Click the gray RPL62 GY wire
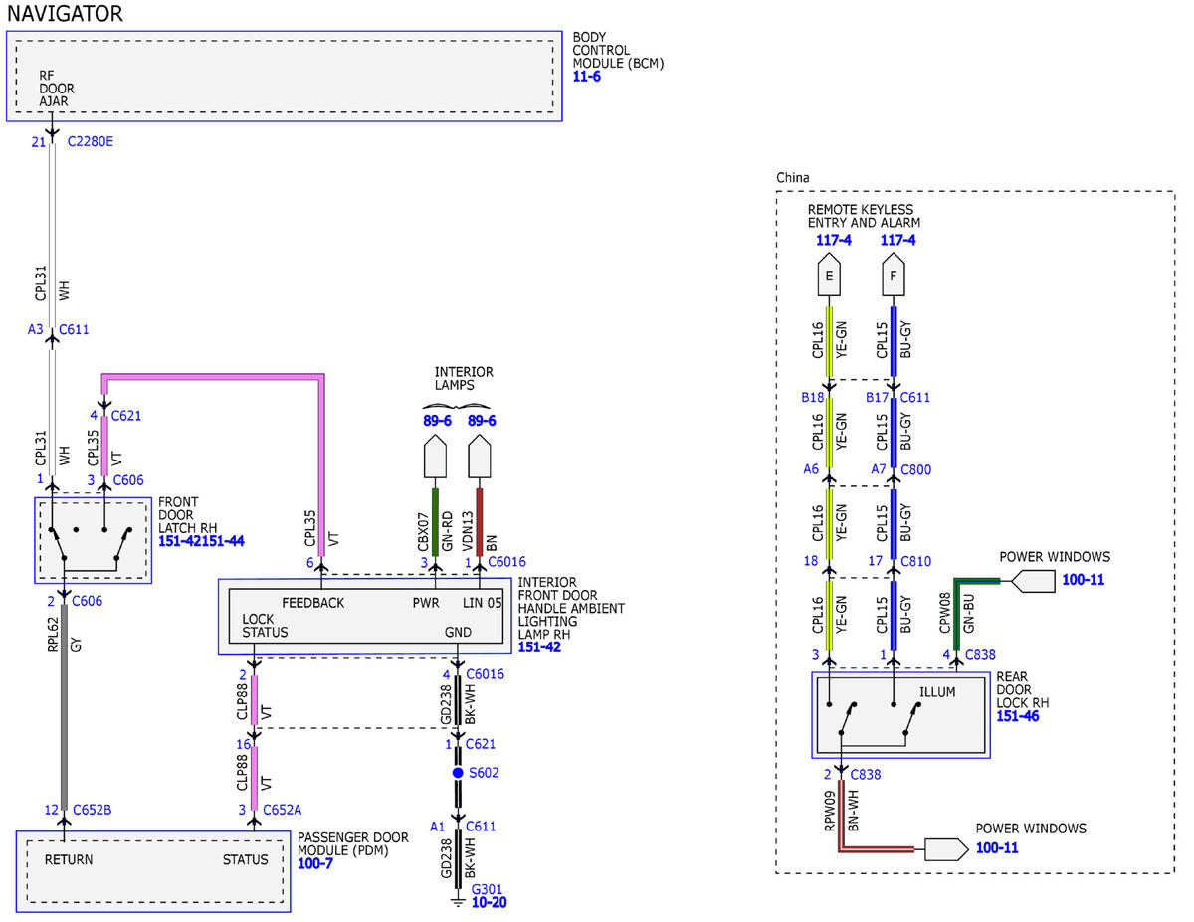This screenshot has width=1194, height=922. click(x=65, y=706)
